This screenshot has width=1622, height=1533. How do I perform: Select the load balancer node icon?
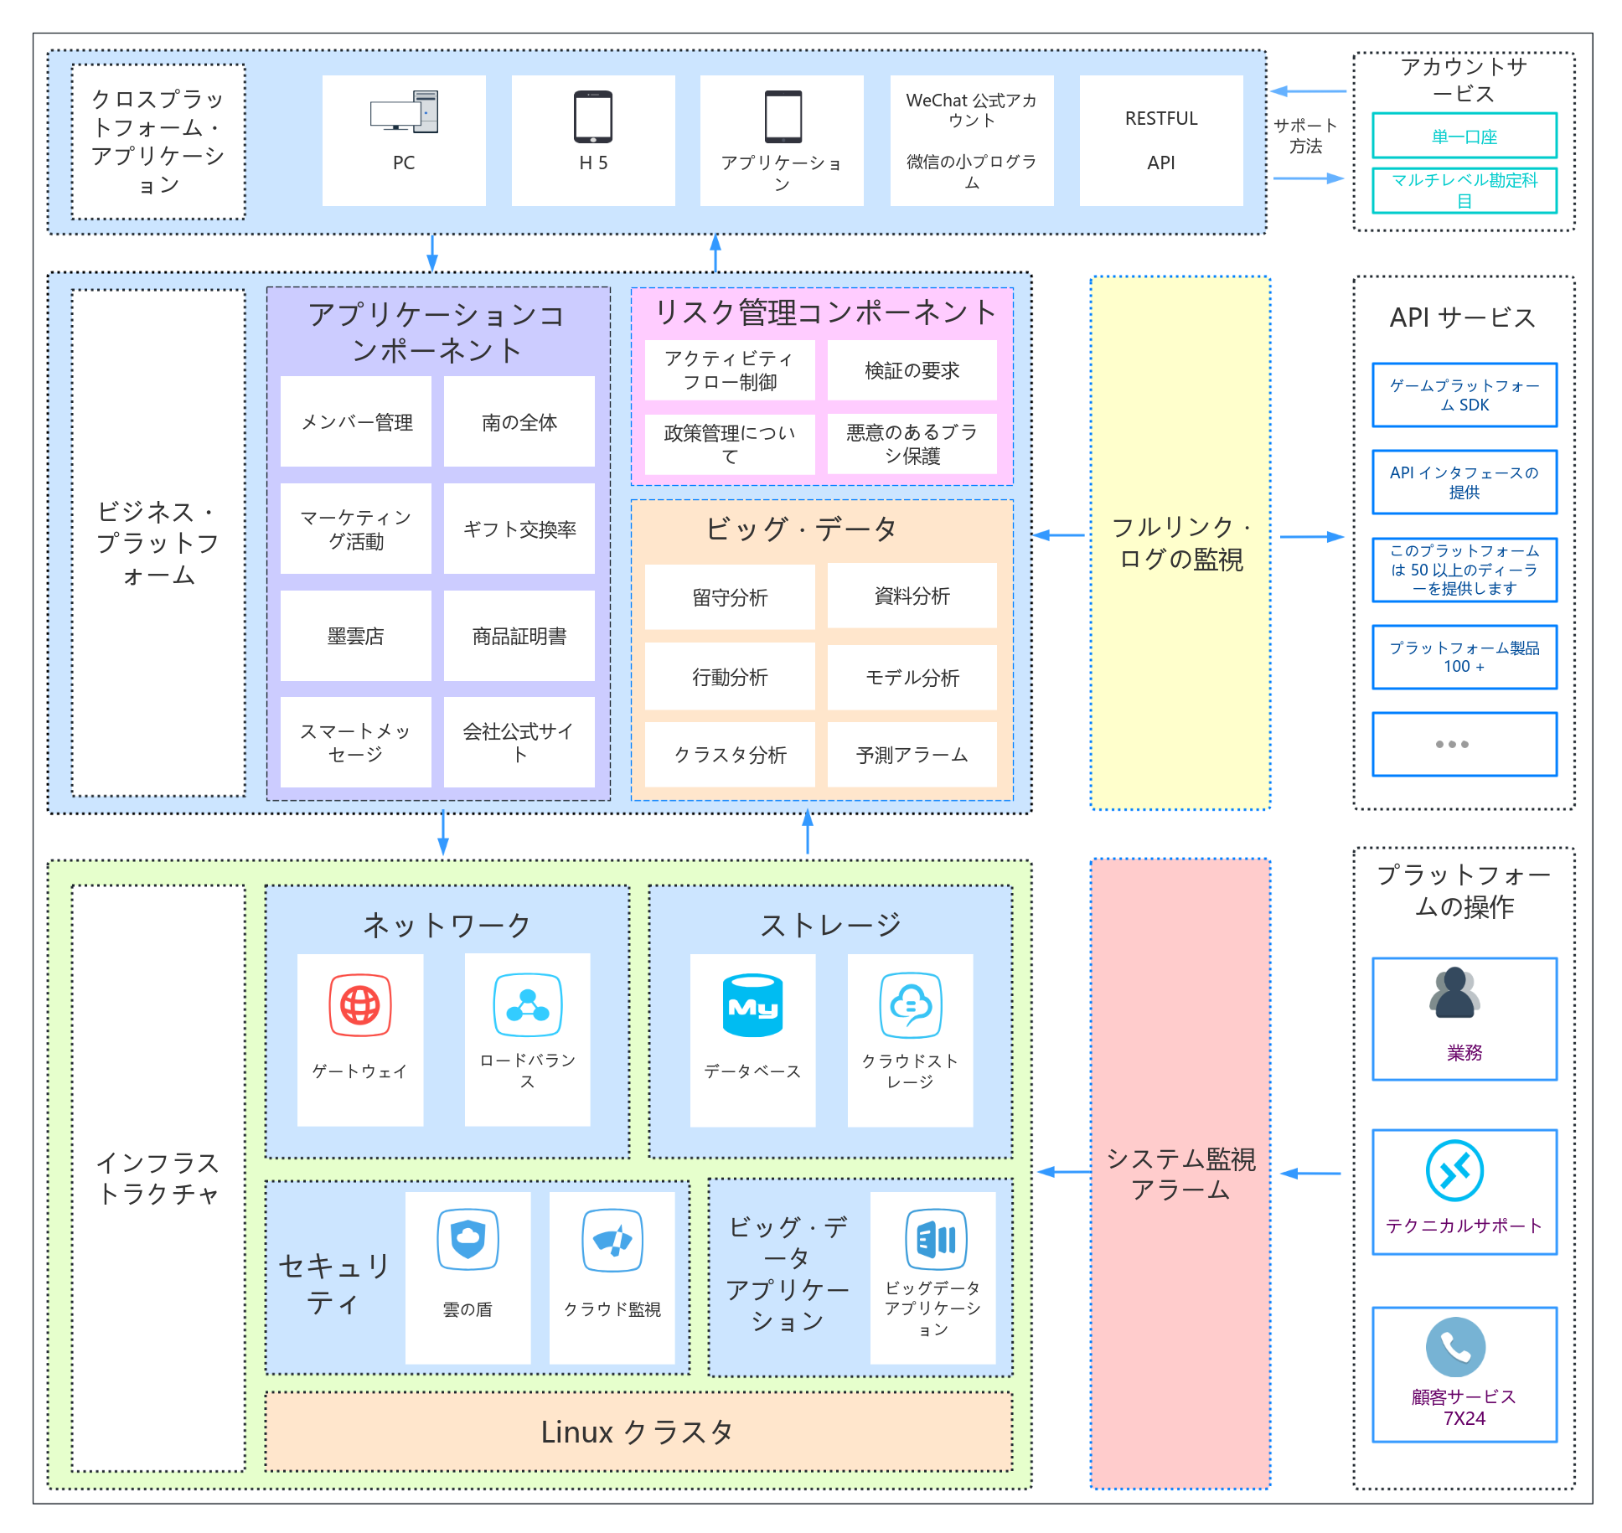[527, 1004]
